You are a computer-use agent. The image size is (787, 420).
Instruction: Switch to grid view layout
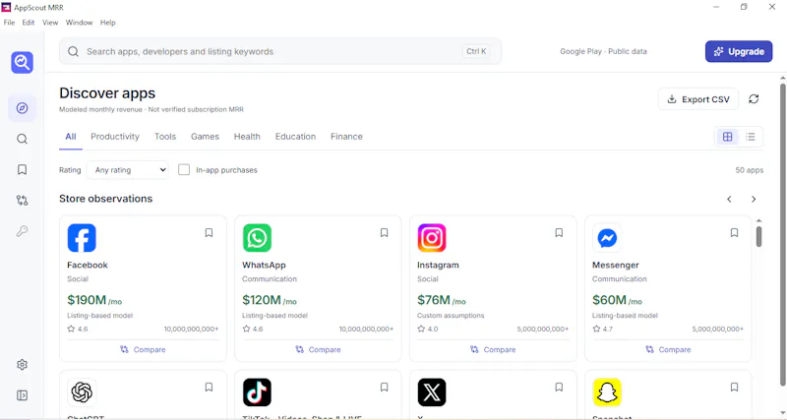727,137
